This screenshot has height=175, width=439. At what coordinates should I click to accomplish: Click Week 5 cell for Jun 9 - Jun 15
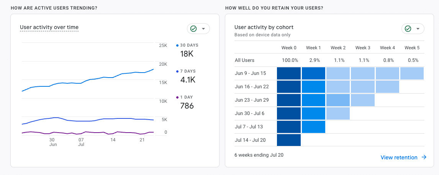[x=412, y=73]
